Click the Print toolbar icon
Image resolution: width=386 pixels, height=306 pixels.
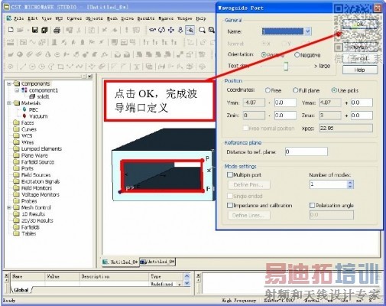tap(57, 30)
